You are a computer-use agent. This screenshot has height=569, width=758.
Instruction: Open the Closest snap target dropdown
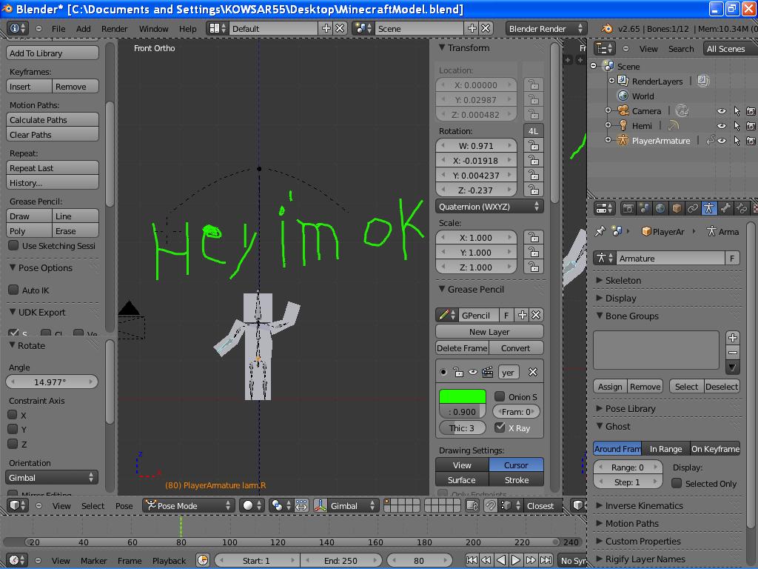544,505
